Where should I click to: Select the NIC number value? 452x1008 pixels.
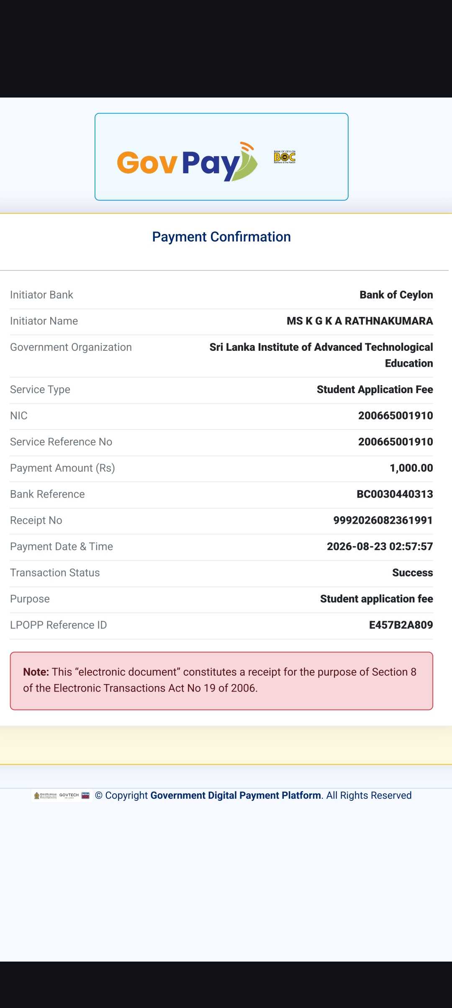(395, 416)
